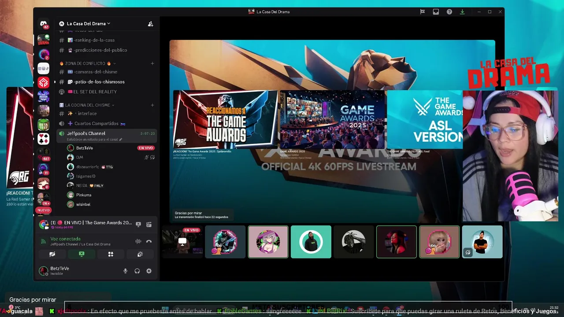The image size is (564, 317).
Task: Open the predicciones-del-publico channel
Action: tap(100, 50)
